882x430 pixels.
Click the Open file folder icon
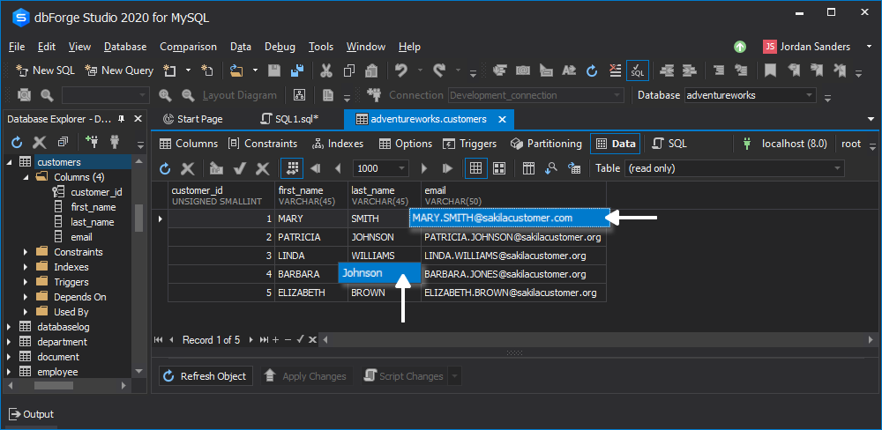point(236,70)
